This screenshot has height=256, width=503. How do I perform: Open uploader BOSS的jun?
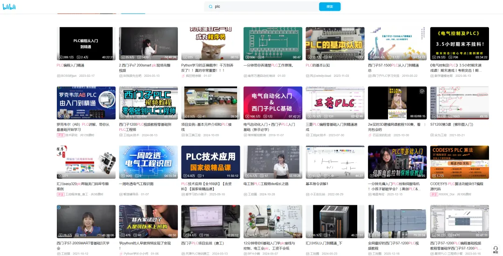68,76
